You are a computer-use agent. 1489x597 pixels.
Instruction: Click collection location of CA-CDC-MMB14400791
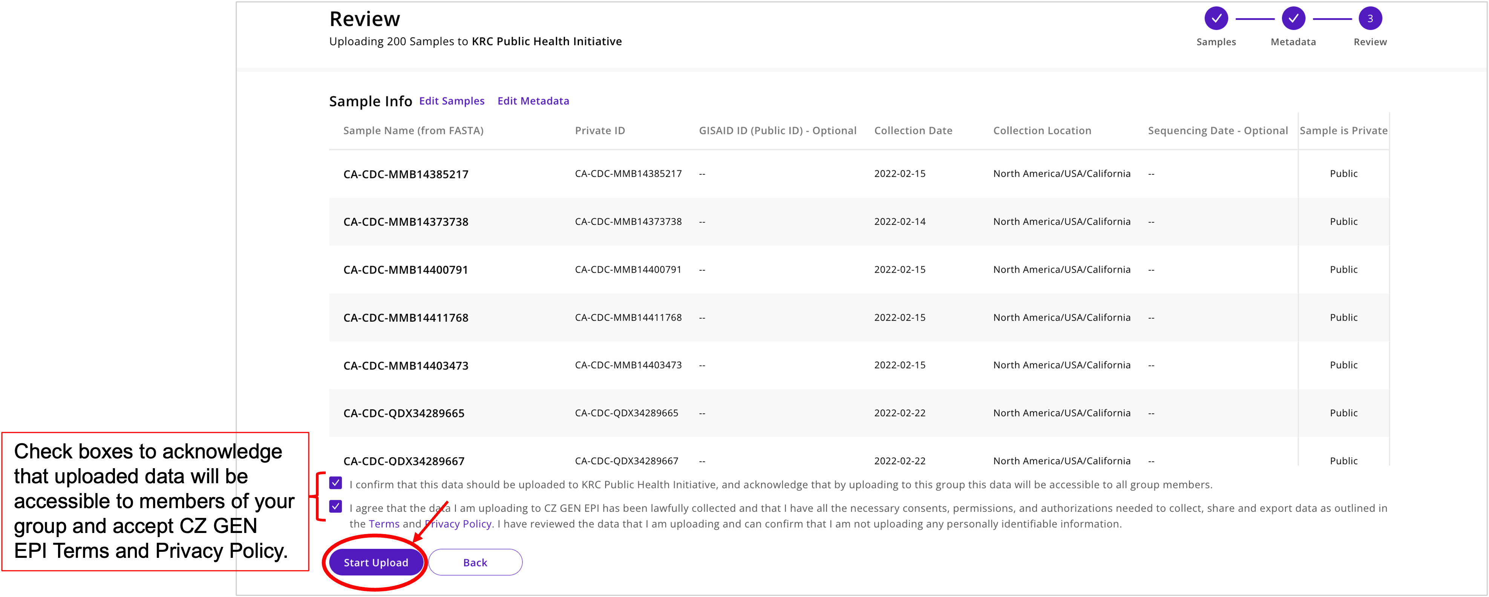[1061, 270]
